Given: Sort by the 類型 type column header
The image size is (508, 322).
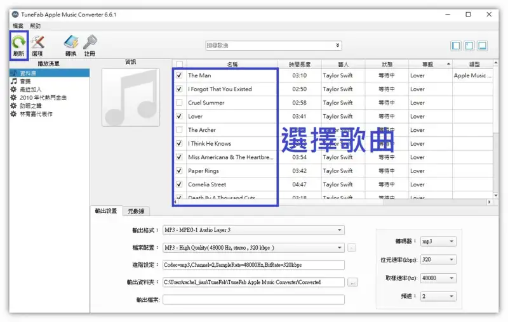Looking at the screenshot, I should (474, 64).
